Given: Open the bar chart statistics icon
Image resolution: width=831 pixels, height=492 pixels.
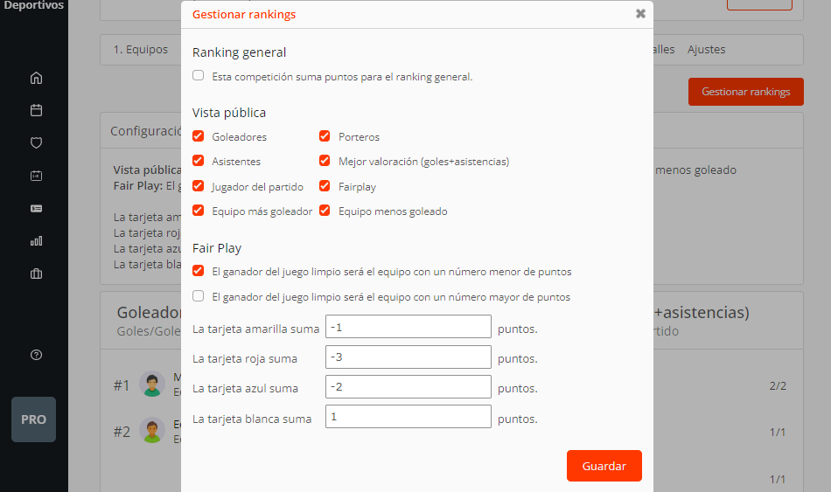Looking at the screenshot, I should 36,241.
